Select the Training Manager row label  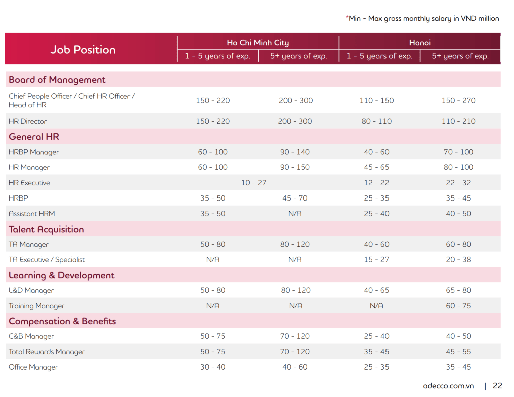tap(37, 306)
